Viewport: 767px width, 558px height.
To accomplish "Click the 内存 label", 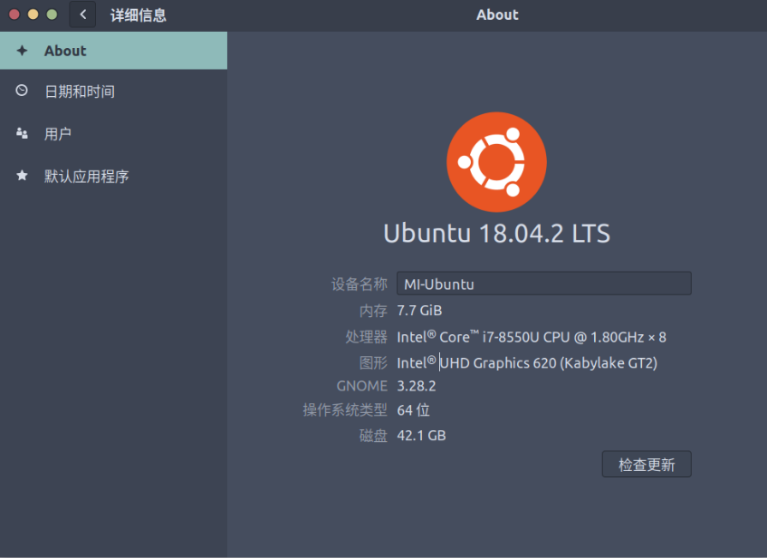I will point(373,311).
